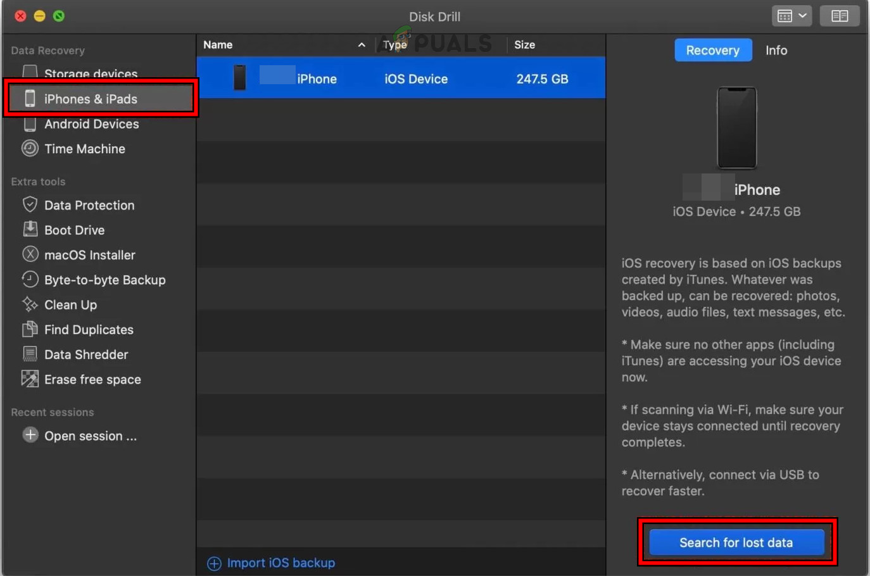Sort by the Size column header
The height and width of the screenshot is (576, 870).
524,45
